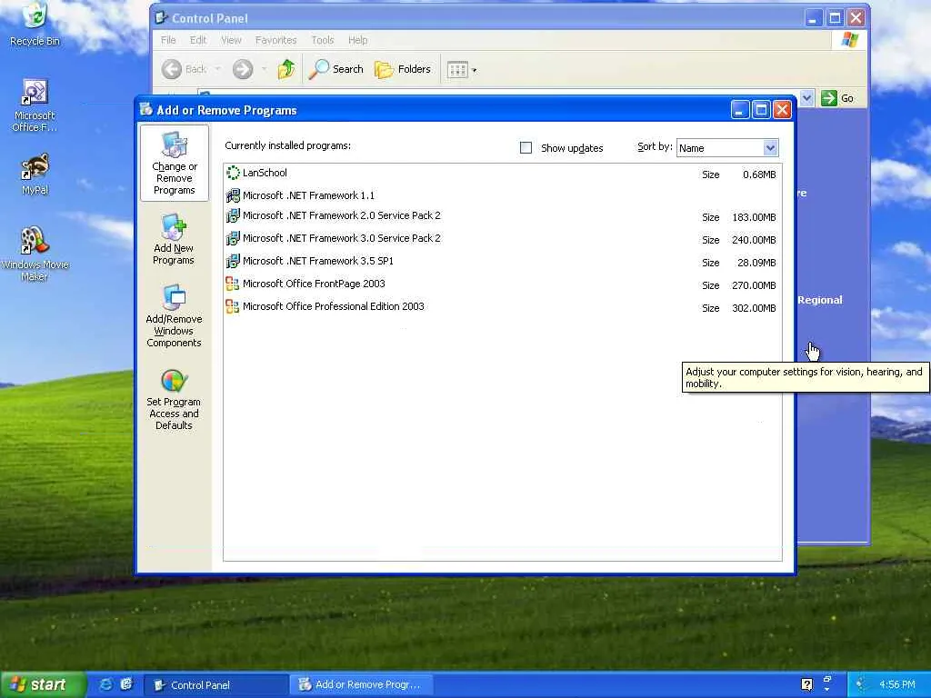Select Microsoft .NET Framework 1.1 icon
The height and width of the screenshot is (698, 931).
click(233, 195)
